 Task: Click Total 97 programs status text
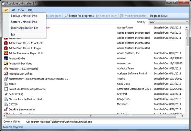(x=13, y=127)
